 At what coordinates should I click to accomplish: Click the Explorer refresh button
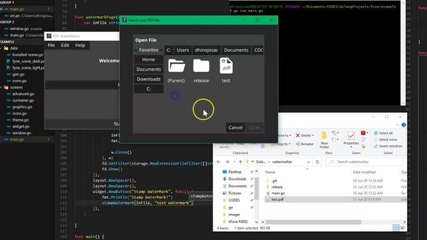point(318,162)
